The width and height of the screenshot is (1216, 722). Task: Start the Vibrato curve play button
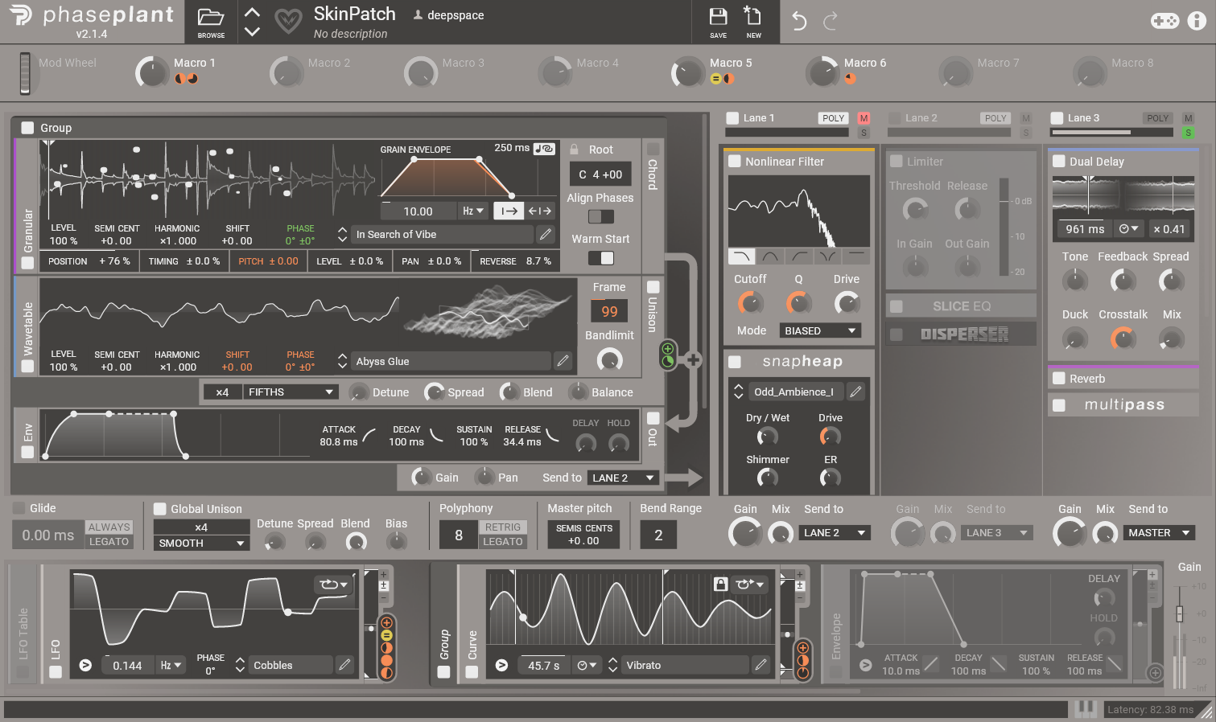coord(501,665)
